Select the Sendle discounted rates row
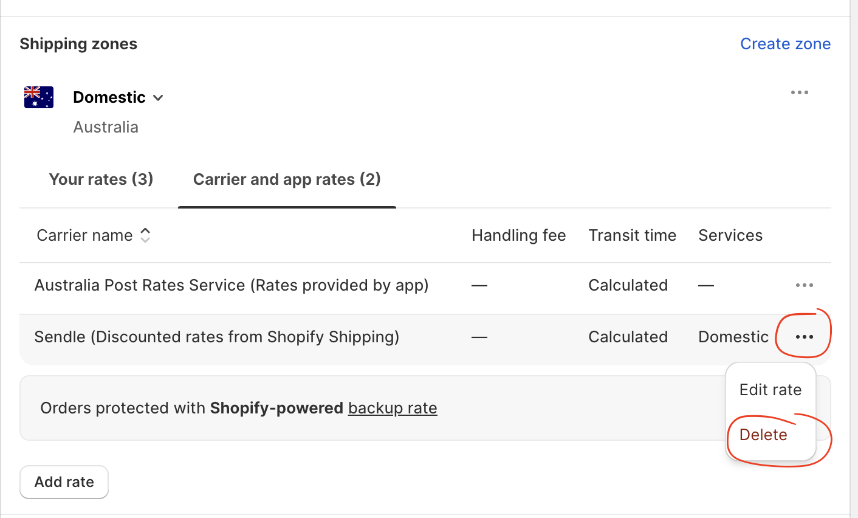 (217, 337)
